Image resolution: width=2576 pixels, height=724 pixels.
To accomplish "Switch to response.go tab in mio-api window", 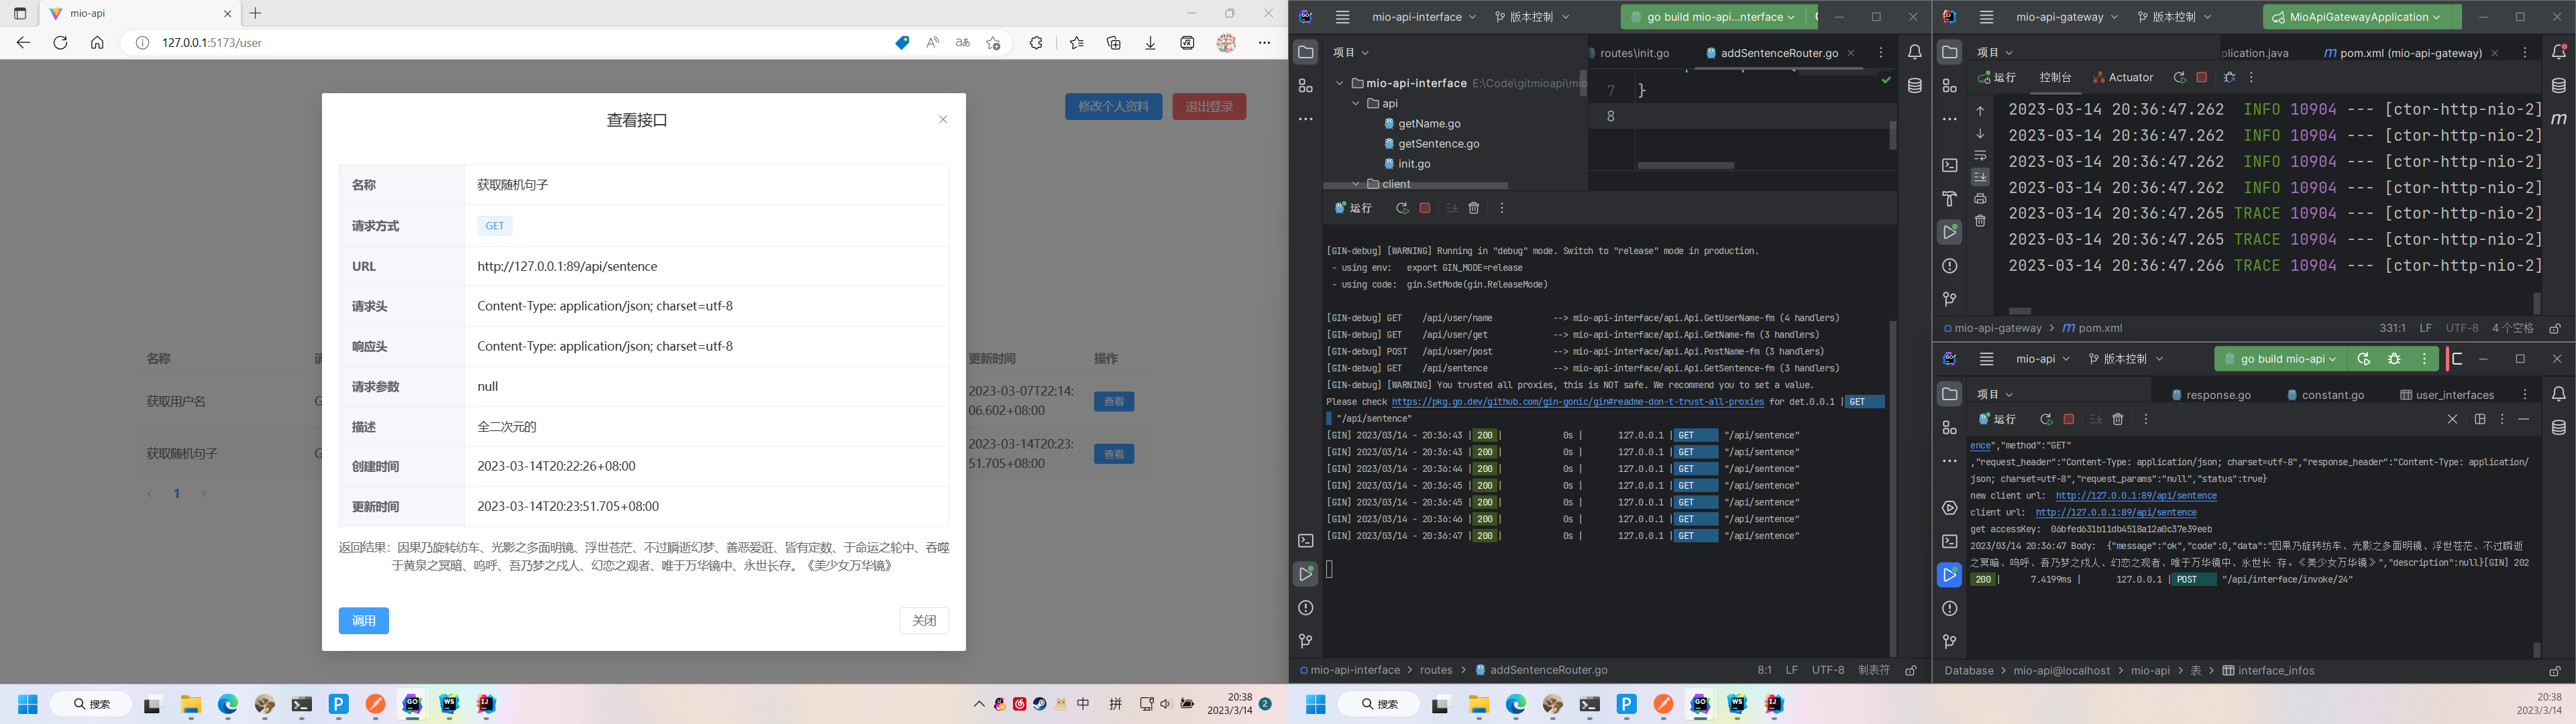I will tap(2211, 395).
